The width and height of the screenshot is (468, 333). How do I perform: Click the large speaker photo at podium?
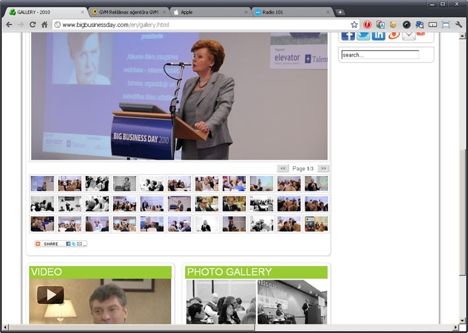179,96
